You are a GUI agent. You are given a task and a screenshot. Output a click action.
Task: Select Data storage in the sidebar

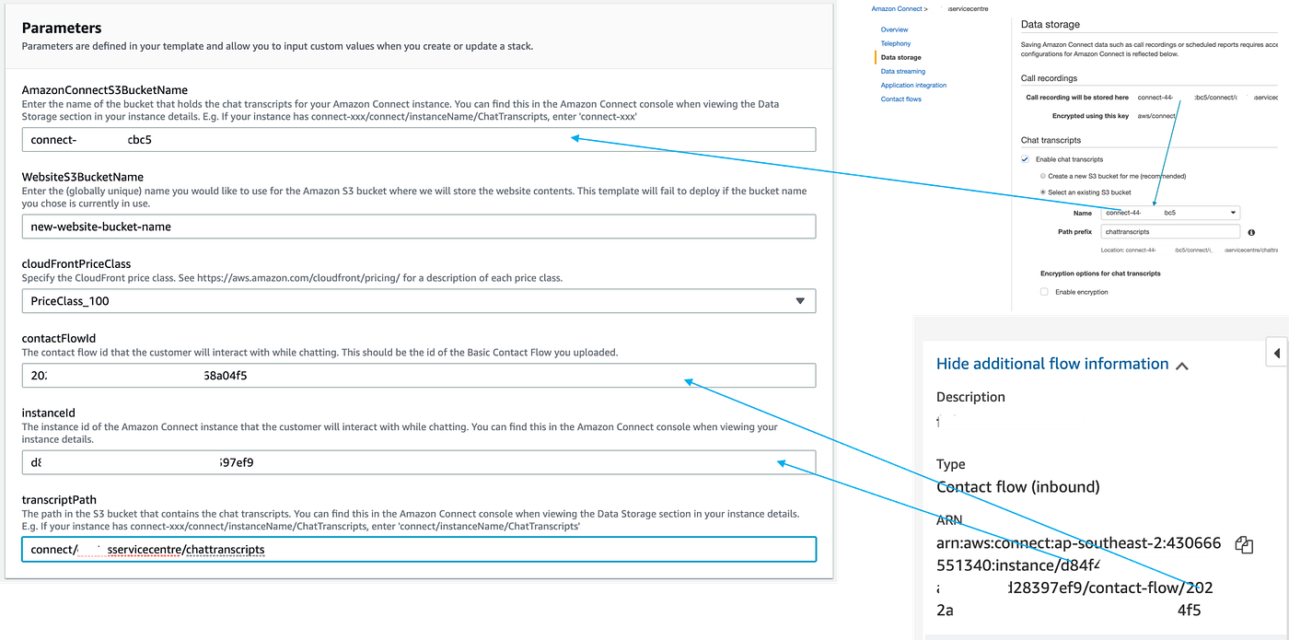900,57
